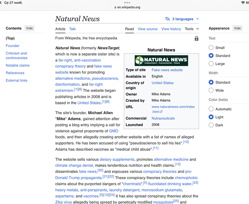Viewport: 249px width, 204px height.
Task: Select the Large text size option
Action: coord(211,64)
